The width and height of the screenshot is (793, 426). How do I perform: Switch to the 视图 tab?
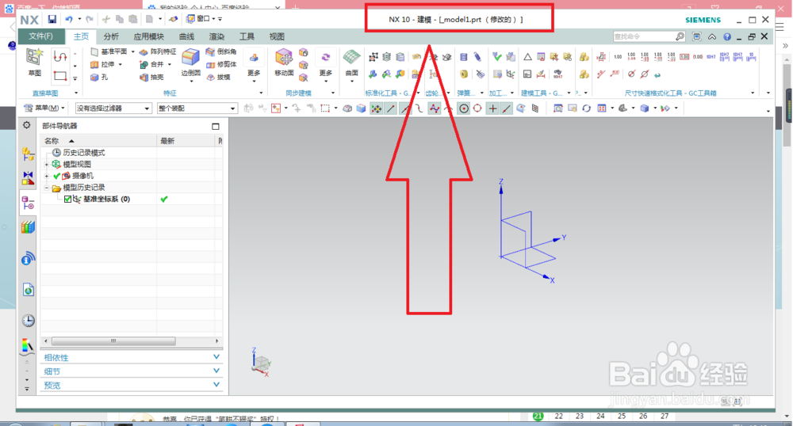[x=277, y=36]
